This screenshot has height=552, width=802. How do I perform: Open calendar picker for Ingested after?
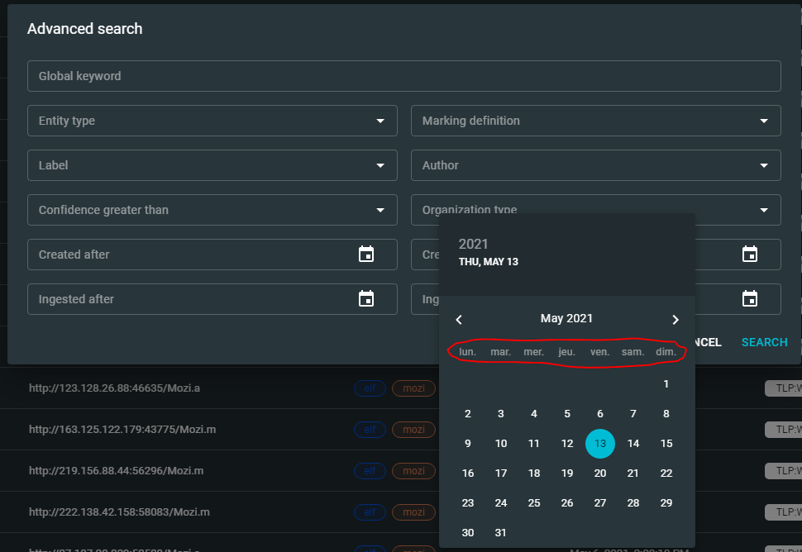(366, 298)
